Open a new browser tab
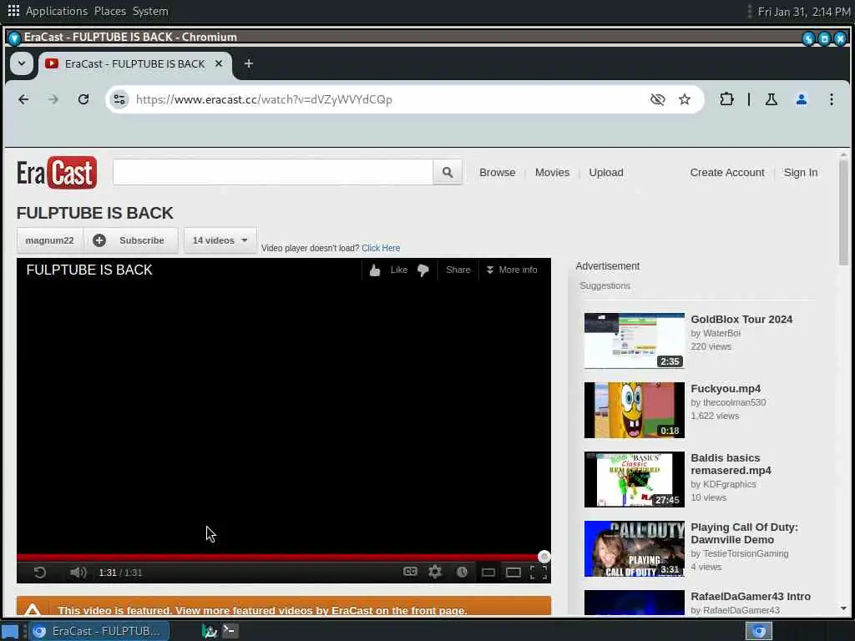Screen dimensions: 855x641 coord(249,63)
